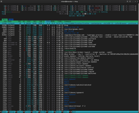Image resolution: width=139 pixels, height=113 pixels.
Task: Select the systemd-logind process row
Action: click(69, 72)
